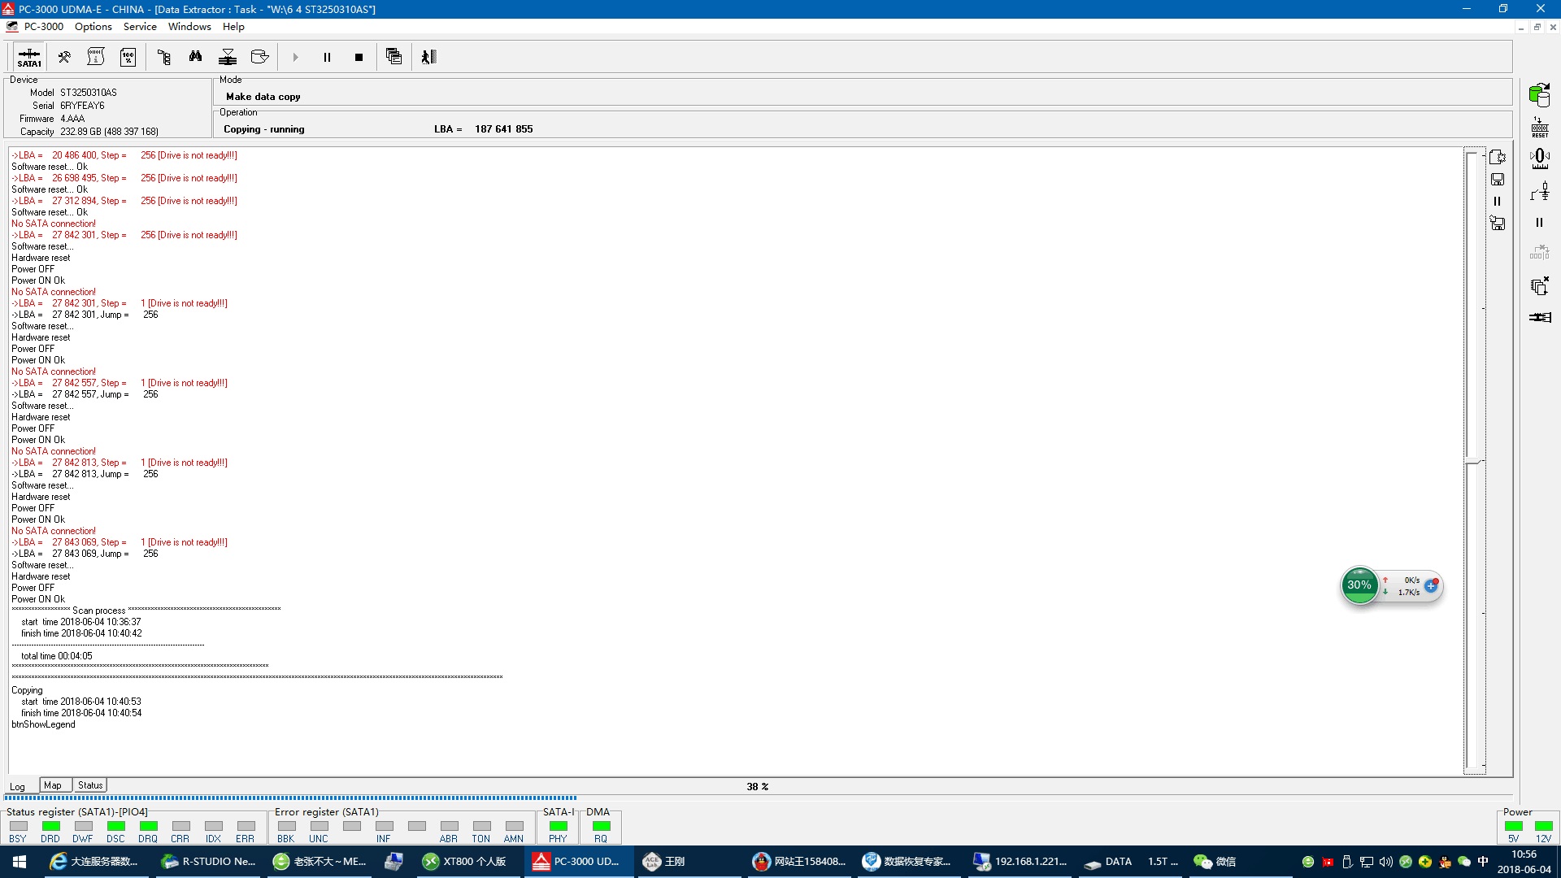Click the power switch circuit icon

[x=1539, y=191]
